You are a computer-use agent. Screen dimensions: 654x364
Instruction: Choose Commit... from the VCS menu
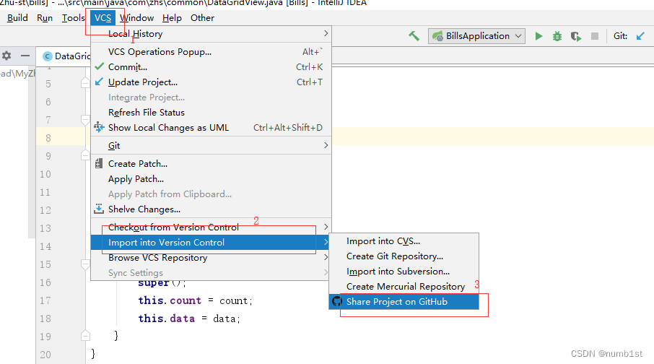pyautogui.click(x=211, y=66)
